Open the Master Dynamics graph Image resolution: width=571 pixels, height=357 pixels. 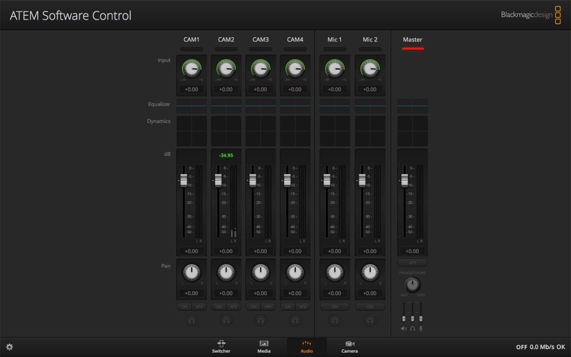pyautogui.click(x=412, y=131)
